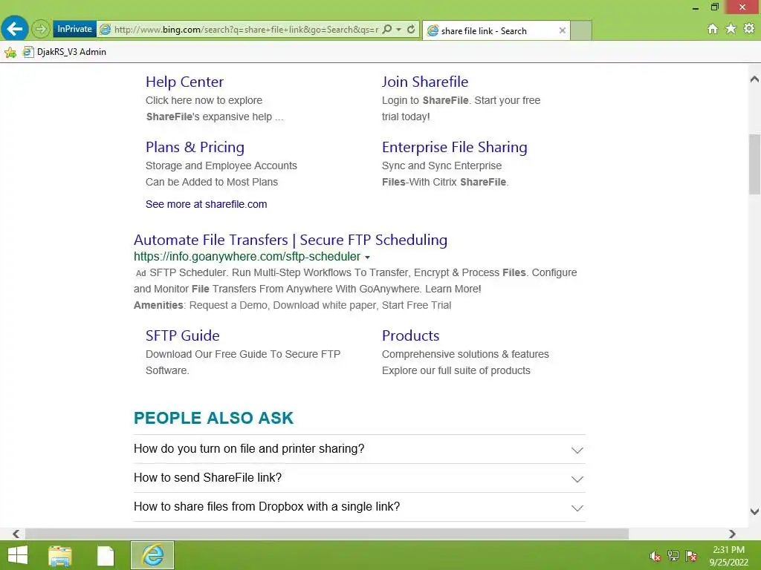The image size is (761, 570).
Task: Open the DjakRS_V3 Admin favorite
Action: pyautogui.click(x=65, y=52)
